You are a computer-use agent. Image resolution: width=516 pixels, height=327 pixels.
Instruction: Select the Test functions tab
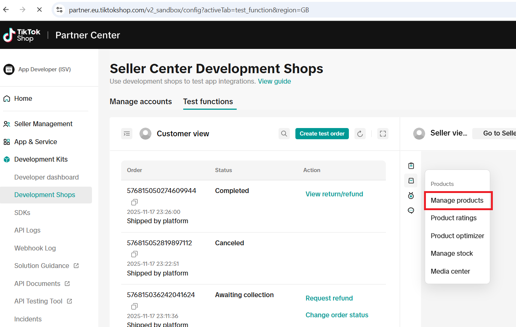coord(208,102)
